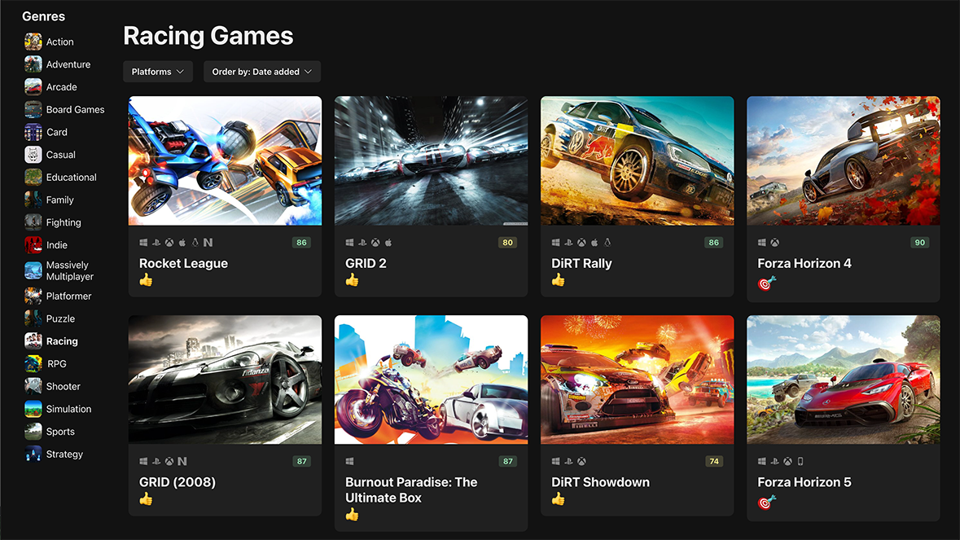Click the Nintendo icon under GRID (2008)
This screenshot has width=960, height=540.
[182, 461]
